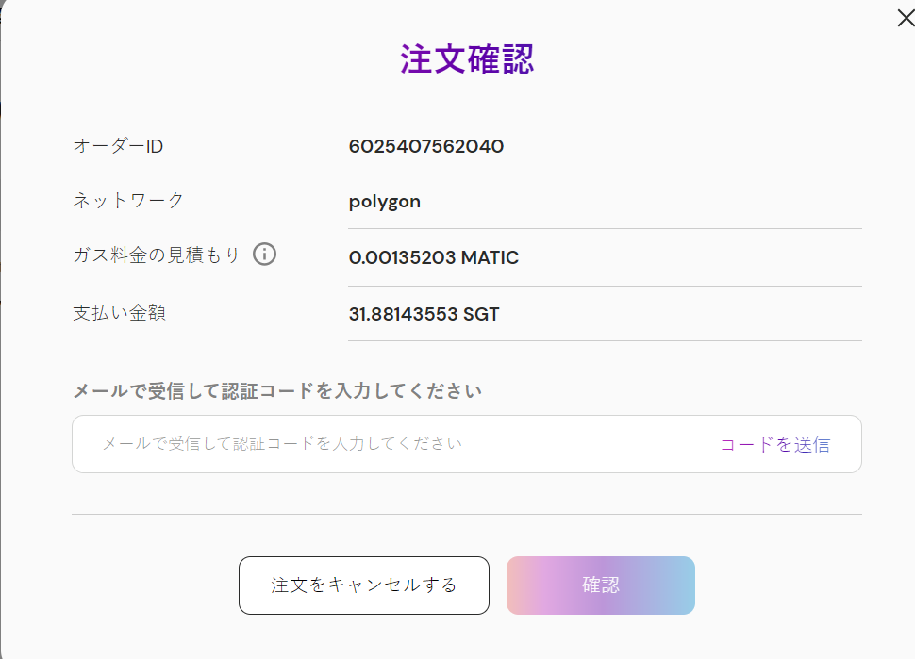Click the オーダーID label
915x659 pixels.
pos(118,146)
